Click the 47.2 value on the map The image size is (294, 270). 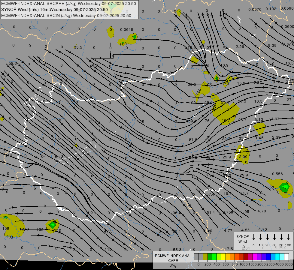[x=94, y=66]
